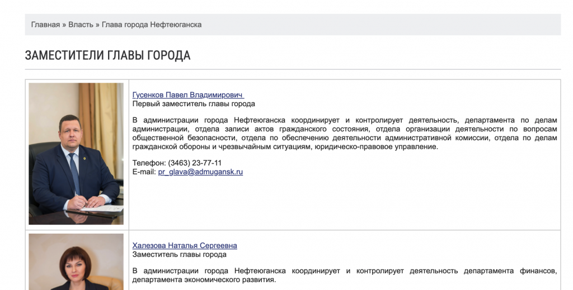
Task: Click the Главная breadcrumb link
Action: coord(45,25)
